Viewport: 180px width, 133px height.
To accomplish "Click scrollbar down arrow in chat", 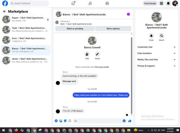I will (131, 115).
